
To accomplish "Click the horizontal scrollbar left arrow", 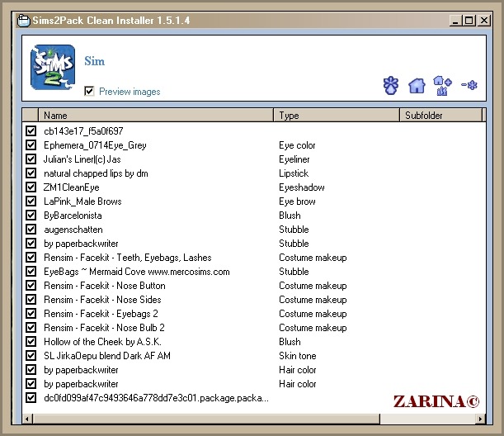I will coord(27,419).
